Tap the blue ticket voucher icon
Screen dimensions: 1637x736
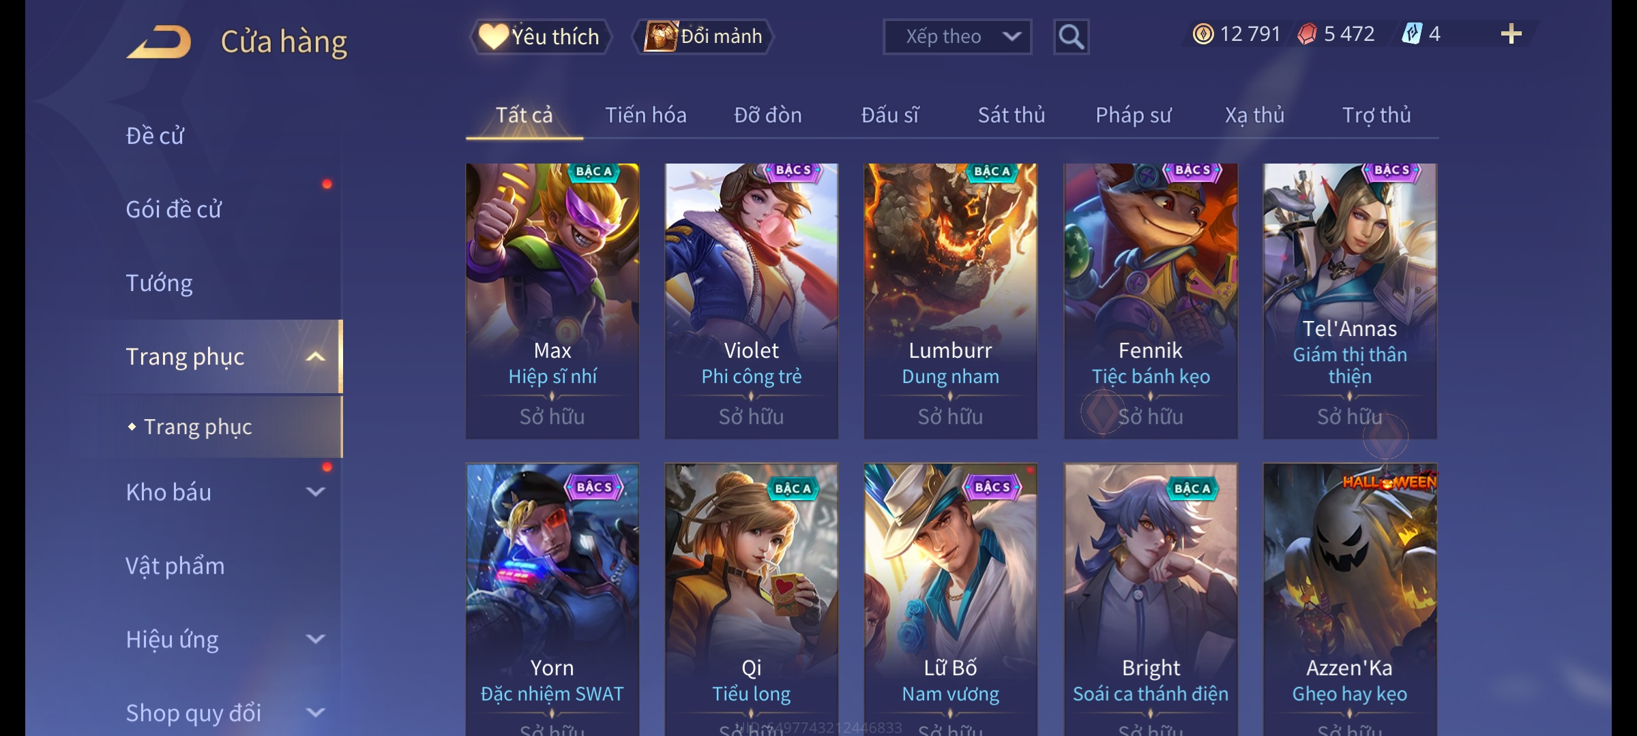click(1411, 34)
